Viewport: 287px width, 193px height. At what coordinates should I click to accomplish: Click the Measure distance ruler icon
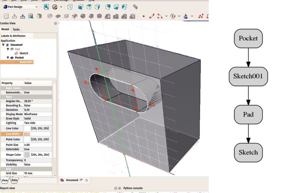(135, 7)
